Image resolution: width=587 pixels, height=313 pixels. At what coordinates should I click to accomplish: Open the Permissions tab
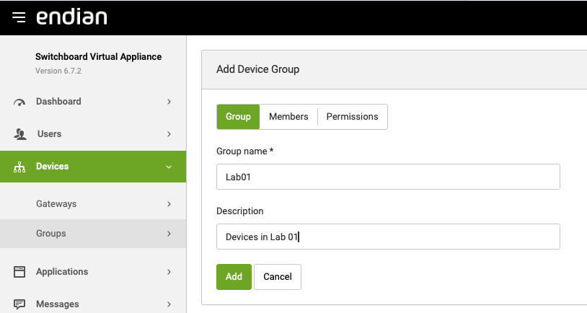352,117
